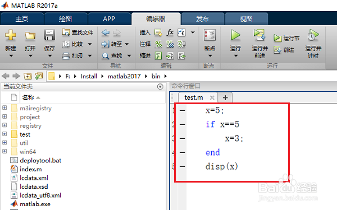Image resolution: width=337 pixels, height=210 pixels.
Task: Open 当前文件夹 panel actions menu
Action: pyautogui.click(x=160, y=87)
